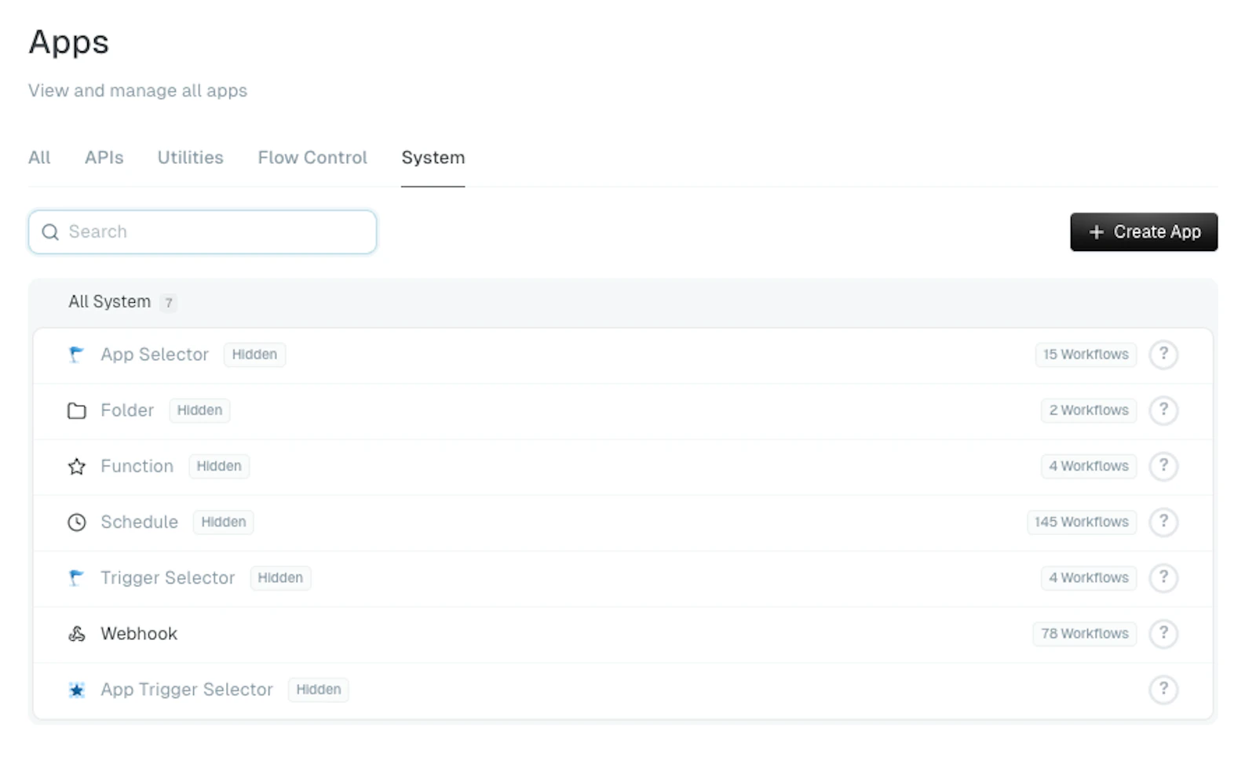1256x757 pixels.
Task: Click the Create App button
Action: [1144, 232]
